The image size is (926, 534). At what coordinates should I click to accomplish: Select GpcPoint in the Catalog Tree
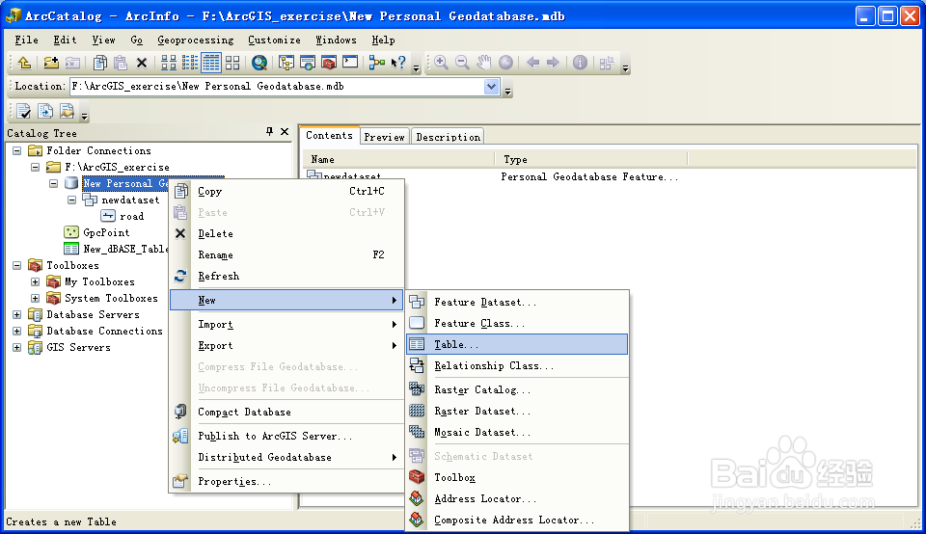click(x=106, y=232)
